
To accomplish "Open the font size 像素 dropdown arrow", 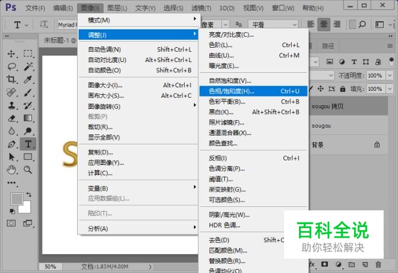I will (x=225, y=25).
